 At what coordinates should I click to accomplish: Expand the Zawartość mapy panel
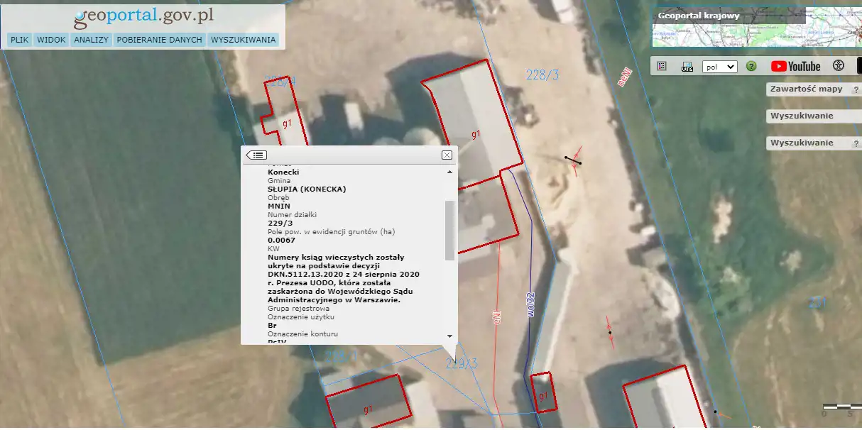coord(806,89)
